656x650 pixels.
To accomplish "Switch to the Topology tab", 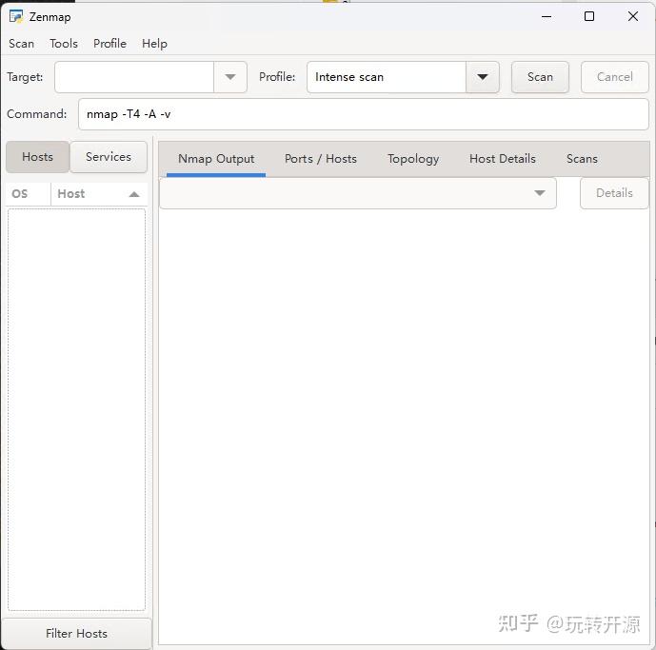I will (x=413, y=159).
